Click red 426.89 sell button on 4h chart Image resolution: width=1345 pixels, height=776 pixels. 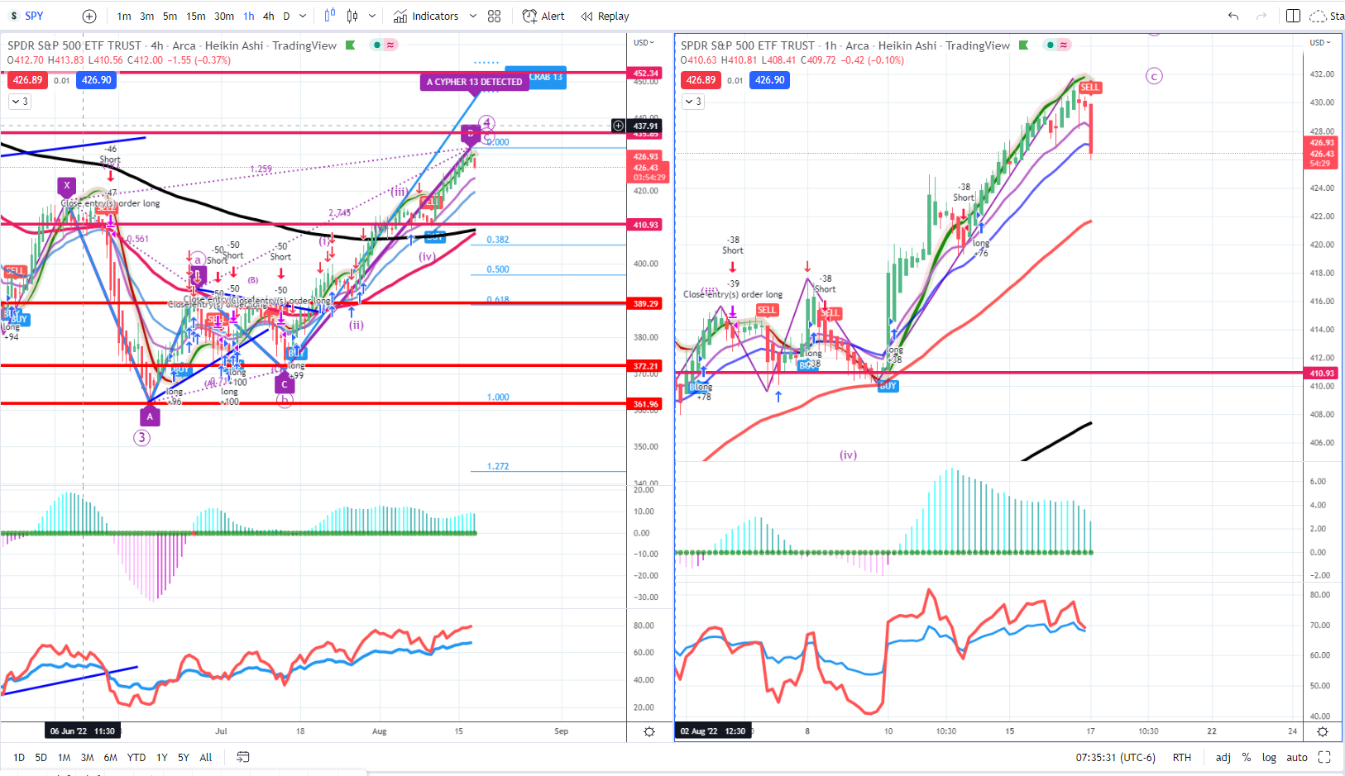pyautogui.click(x=27, y=80)
